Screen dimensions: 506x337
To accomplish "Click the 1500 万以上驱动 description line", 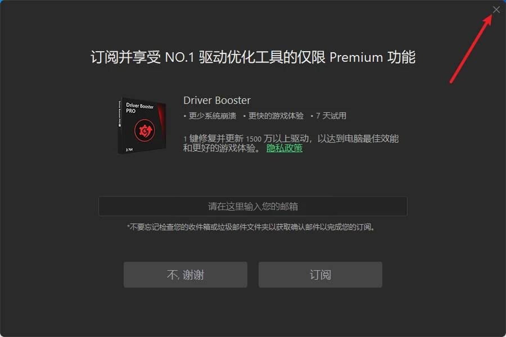I will [291, 139].
